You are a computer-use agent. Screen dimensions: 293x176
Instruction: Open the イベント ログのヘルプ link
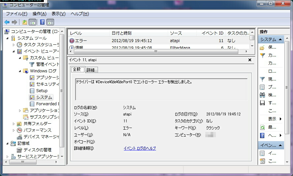tap(139, 148)
